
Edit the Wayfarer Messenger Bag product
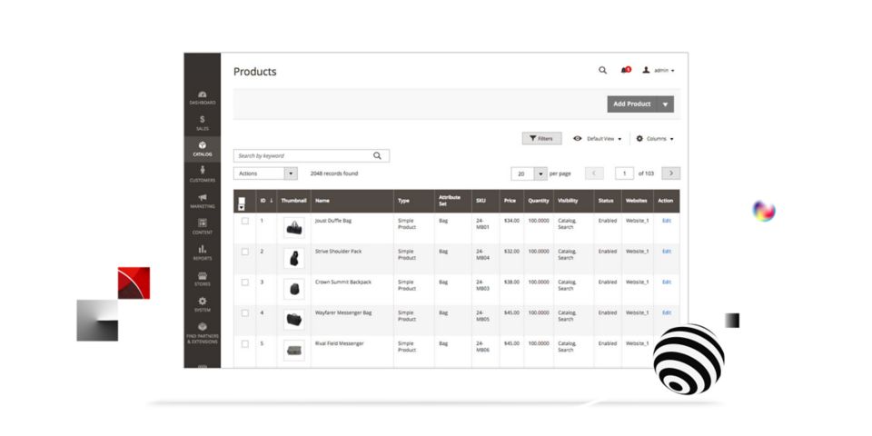(x=666, y=312)
